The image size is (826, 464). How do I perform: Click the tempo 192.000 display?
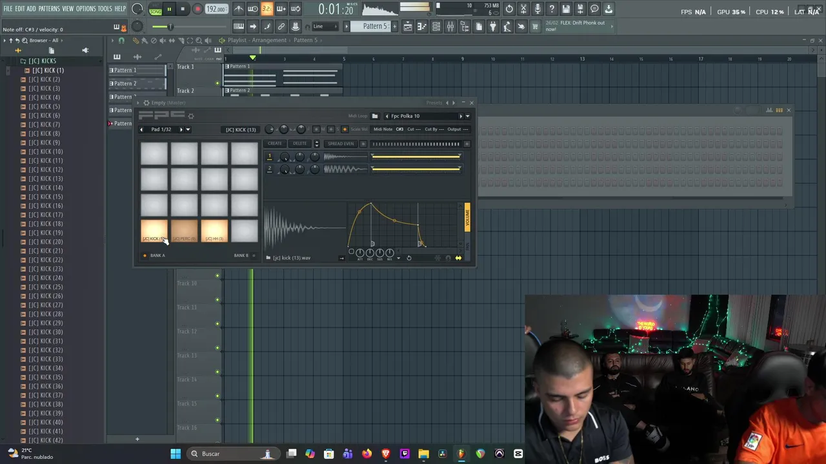(x=216, y=9)
